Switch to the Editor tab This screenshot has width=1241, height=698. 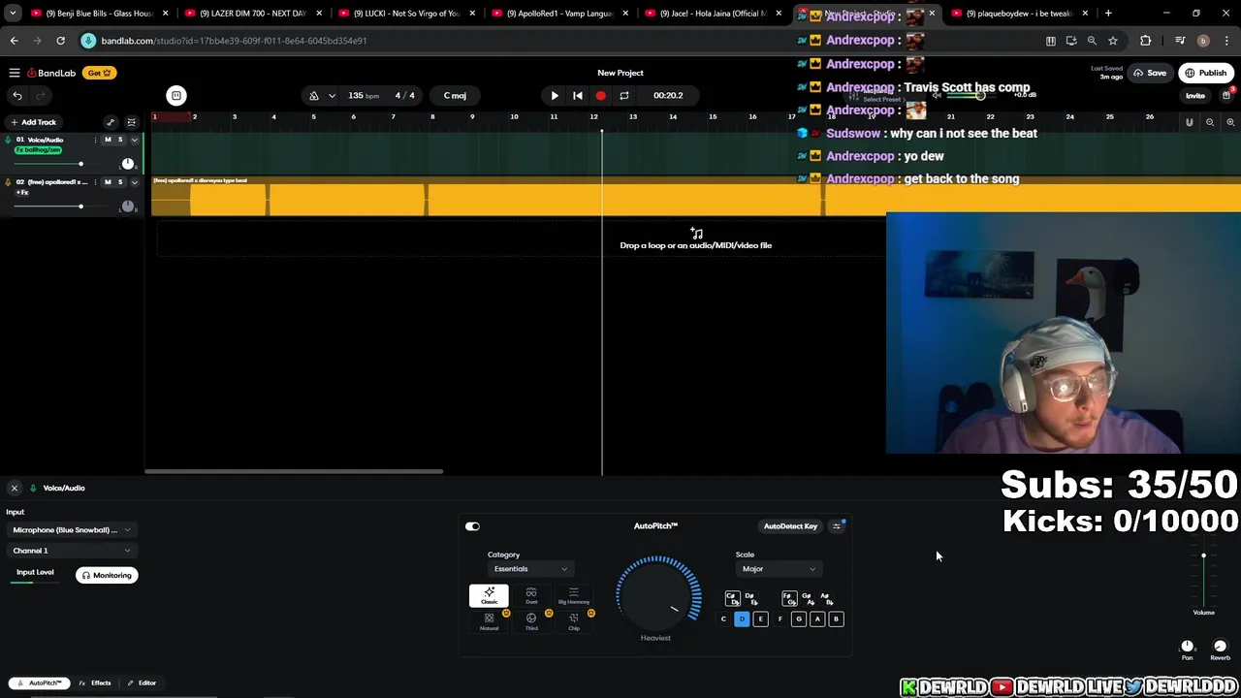coord(142,682)
